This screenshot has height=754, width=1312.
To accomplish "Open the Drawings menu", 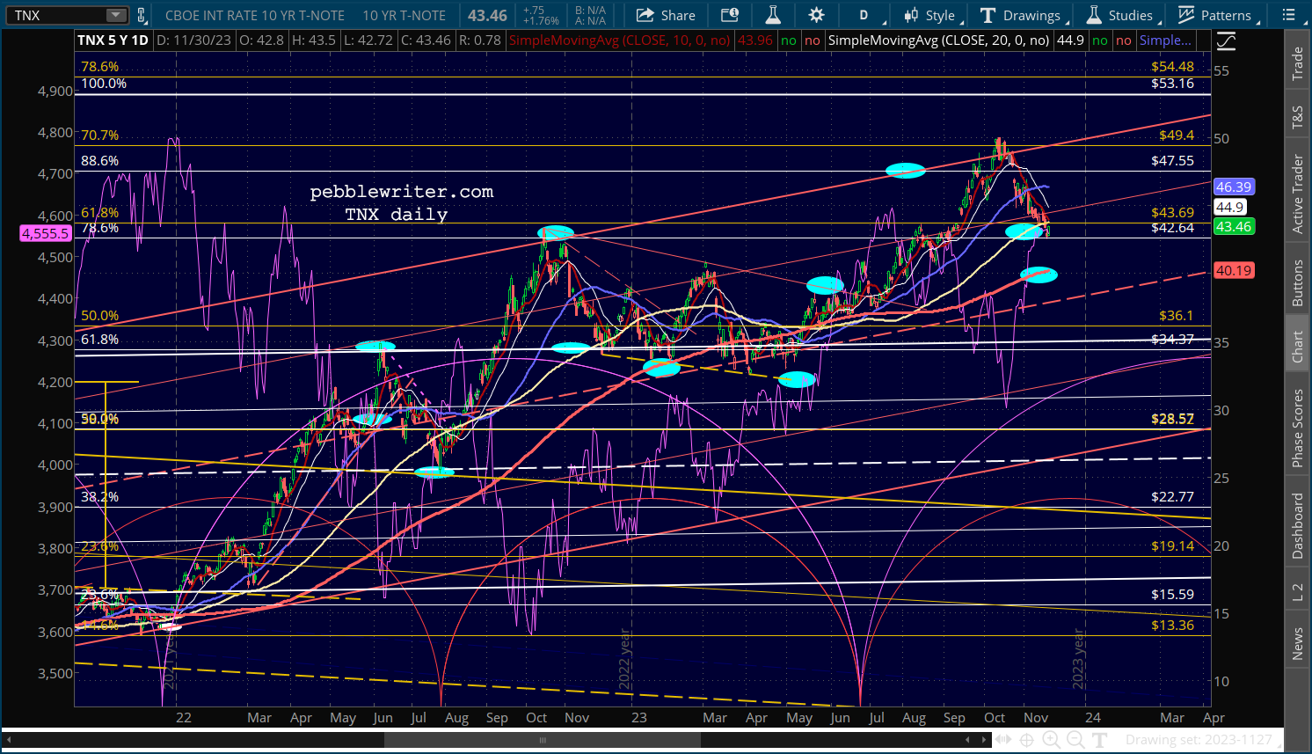I will pyautogui.click(x=1022, y=15).
